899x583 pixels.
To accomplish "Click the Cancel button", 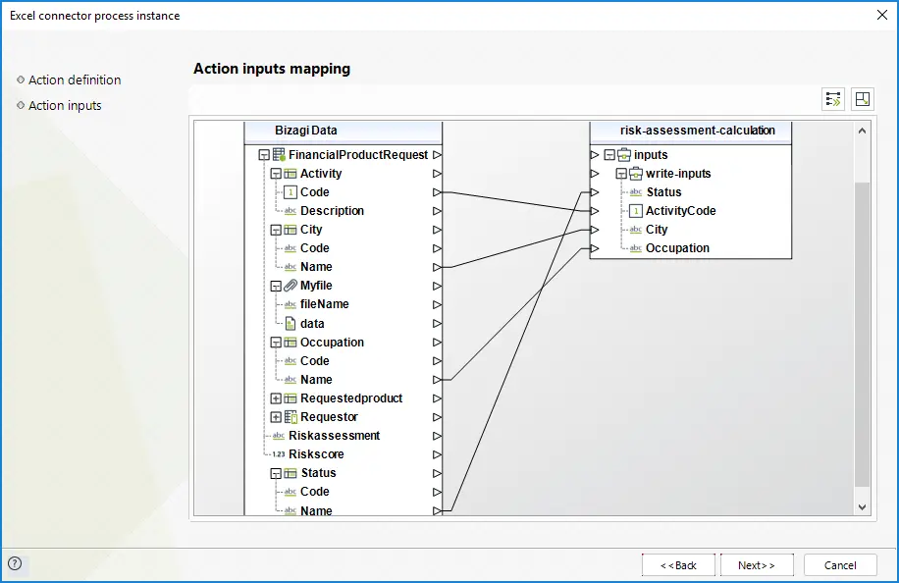I will (840, 565).
